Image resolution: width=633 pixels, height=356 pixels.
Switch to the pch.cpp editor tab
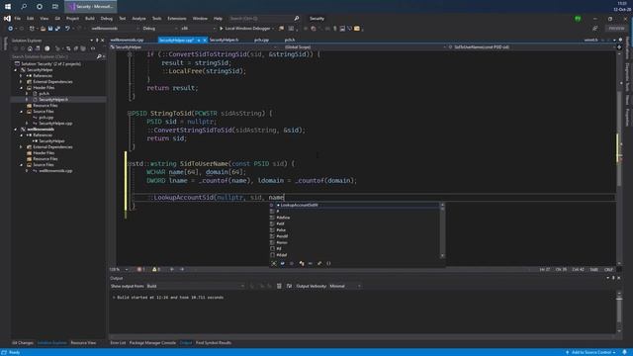[261, 40]
